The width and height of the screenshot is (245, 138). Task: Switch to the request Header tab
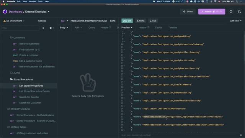pyautogui.click(x=106, y=28)
